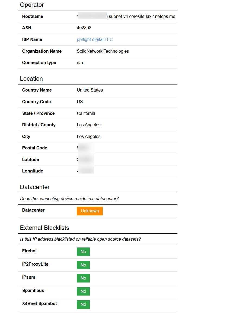Click the California state value
Viewport: 249px width, 317px height.
coord(86,114)
